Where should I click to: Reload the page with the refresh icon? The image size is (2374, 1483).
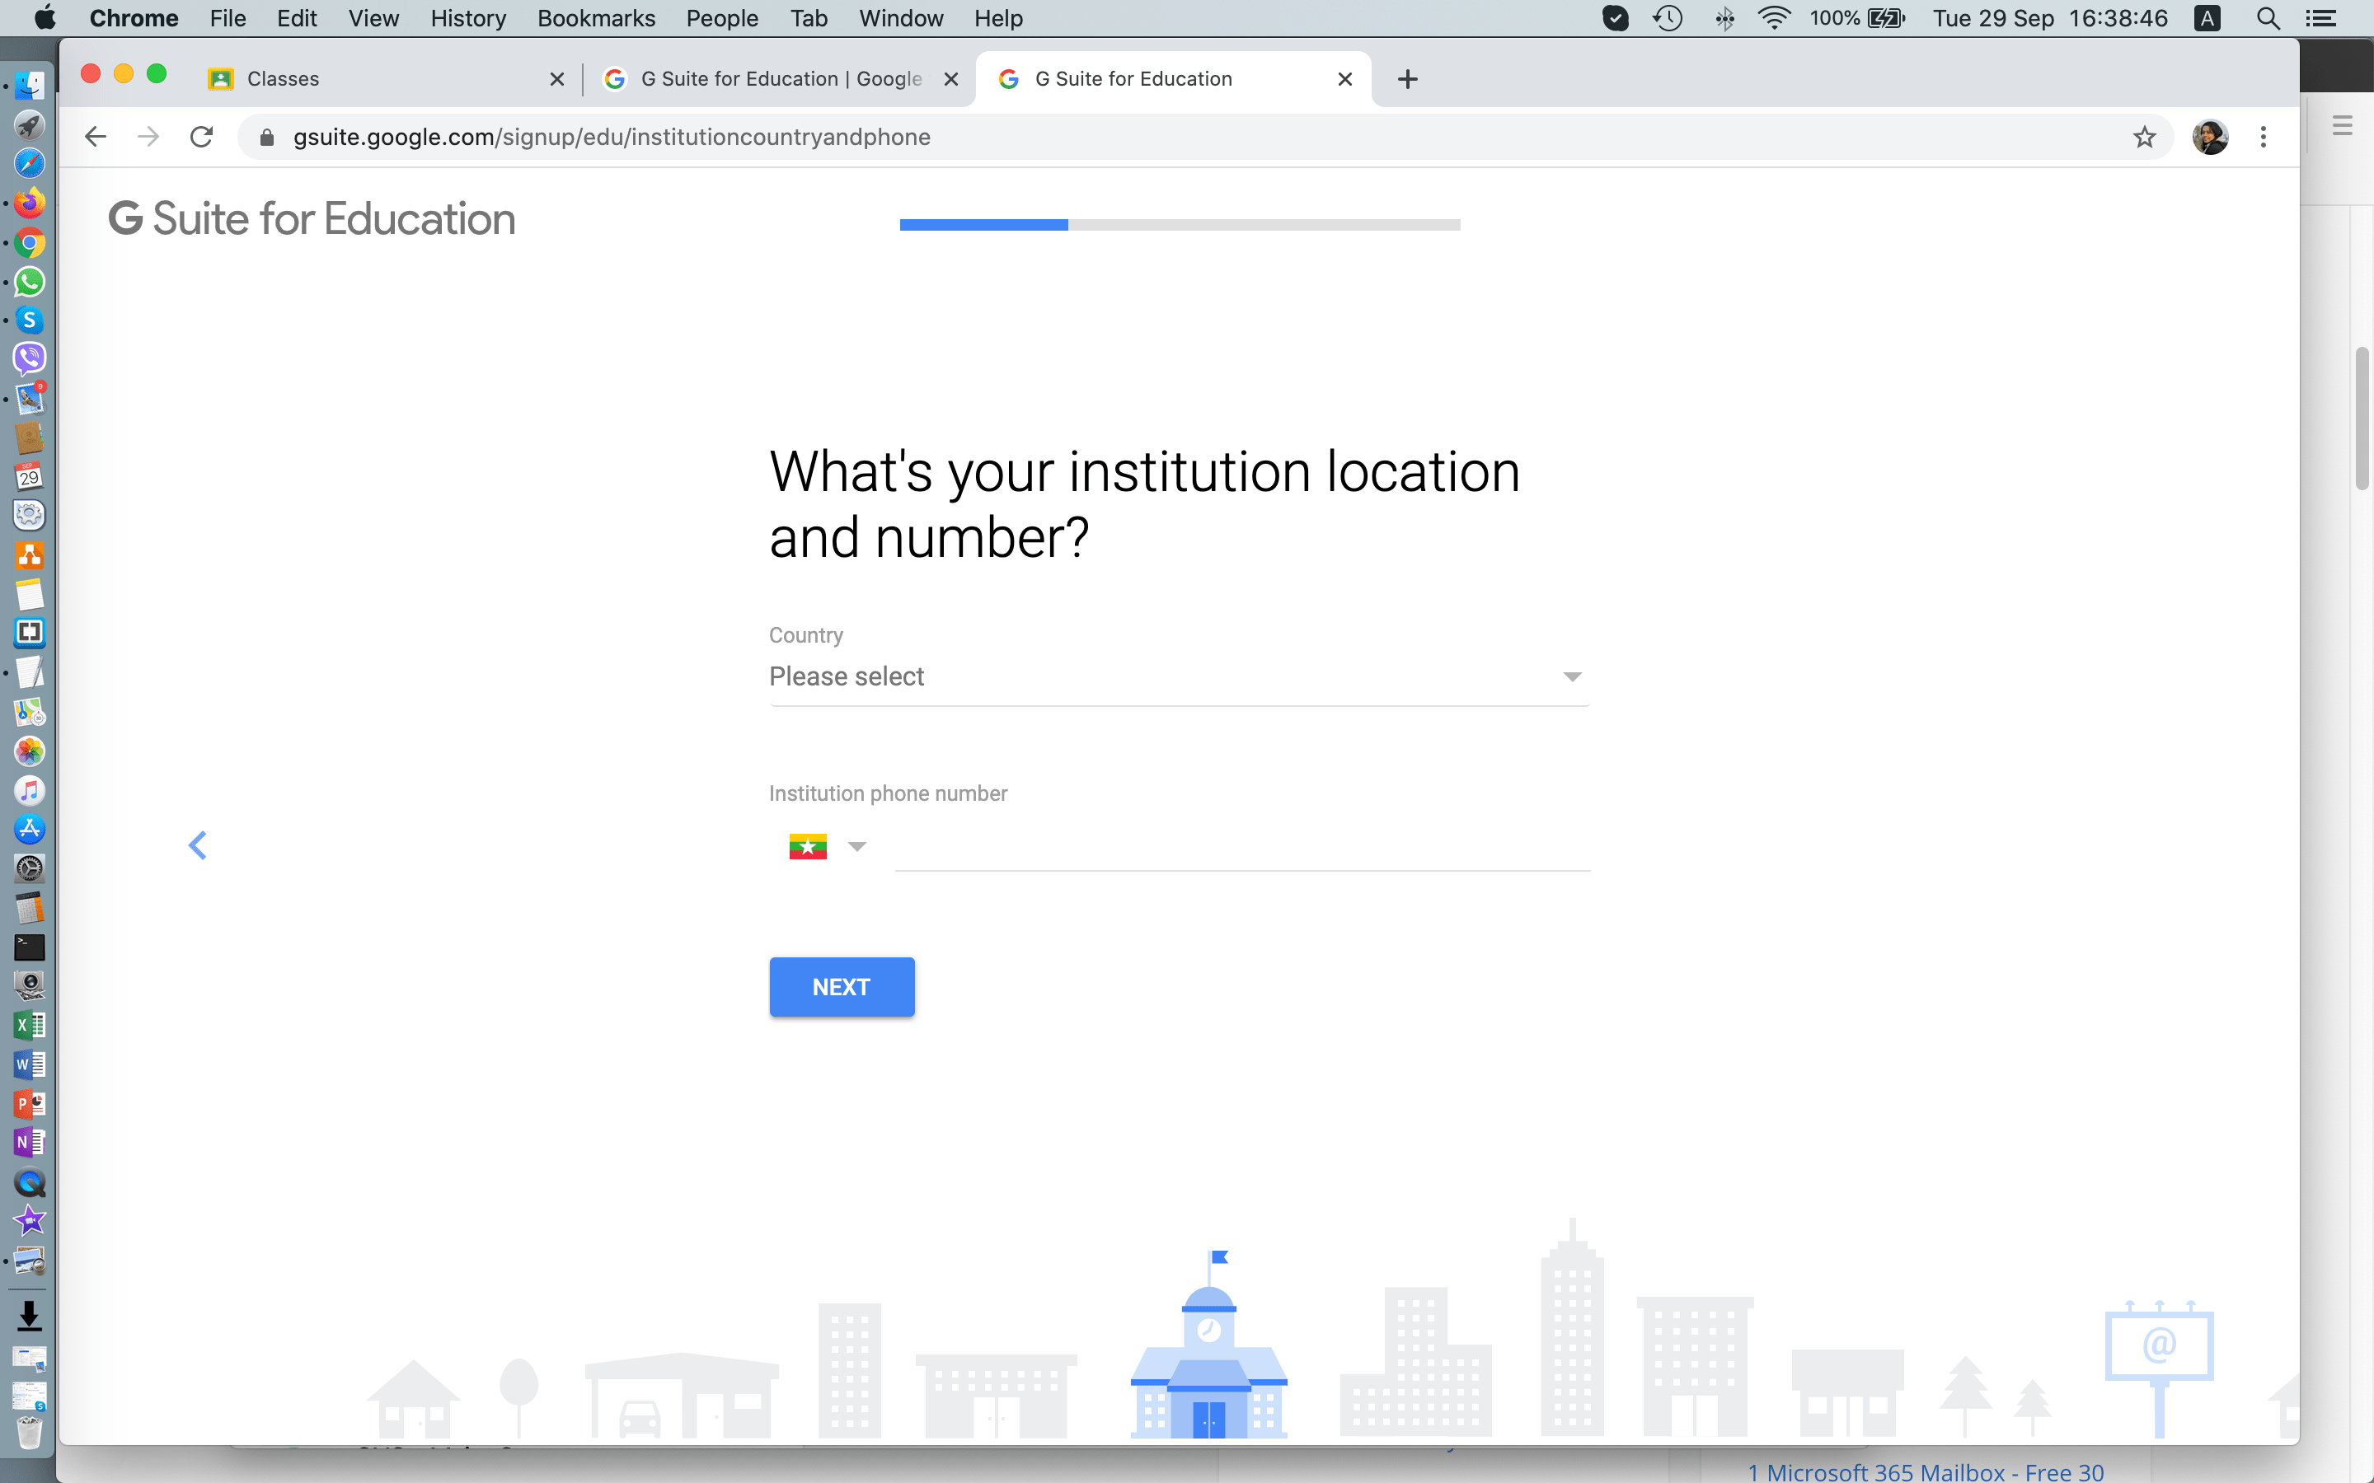tap(201, 136)
